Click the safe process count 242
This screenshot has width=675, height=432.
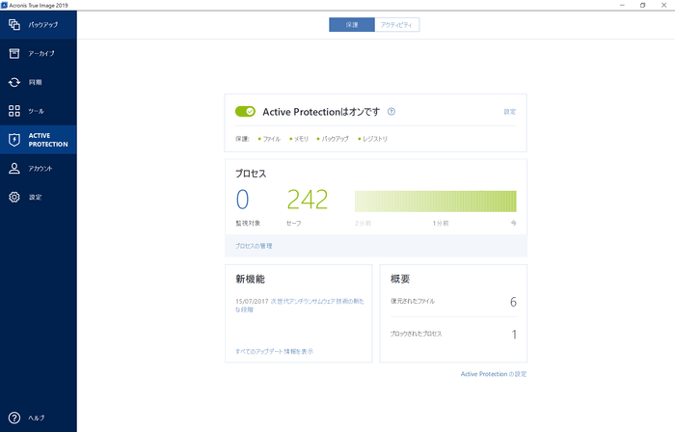click(308, 200)
